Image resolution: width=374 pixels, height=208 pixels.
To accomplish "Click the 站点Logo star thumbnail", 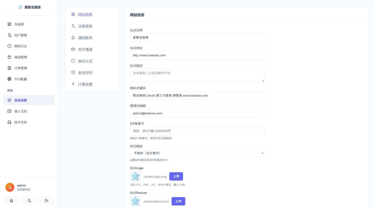I will [x=135, y=177].
